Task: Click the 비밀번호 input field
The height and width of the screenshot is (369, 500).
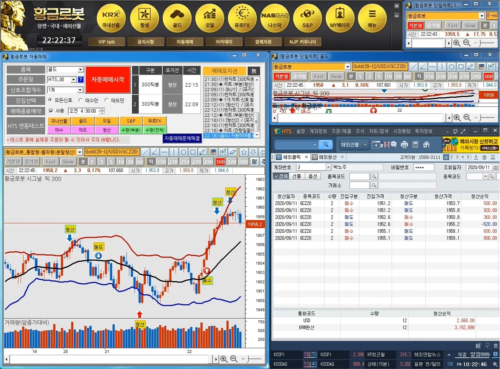Action: [424, 167]
